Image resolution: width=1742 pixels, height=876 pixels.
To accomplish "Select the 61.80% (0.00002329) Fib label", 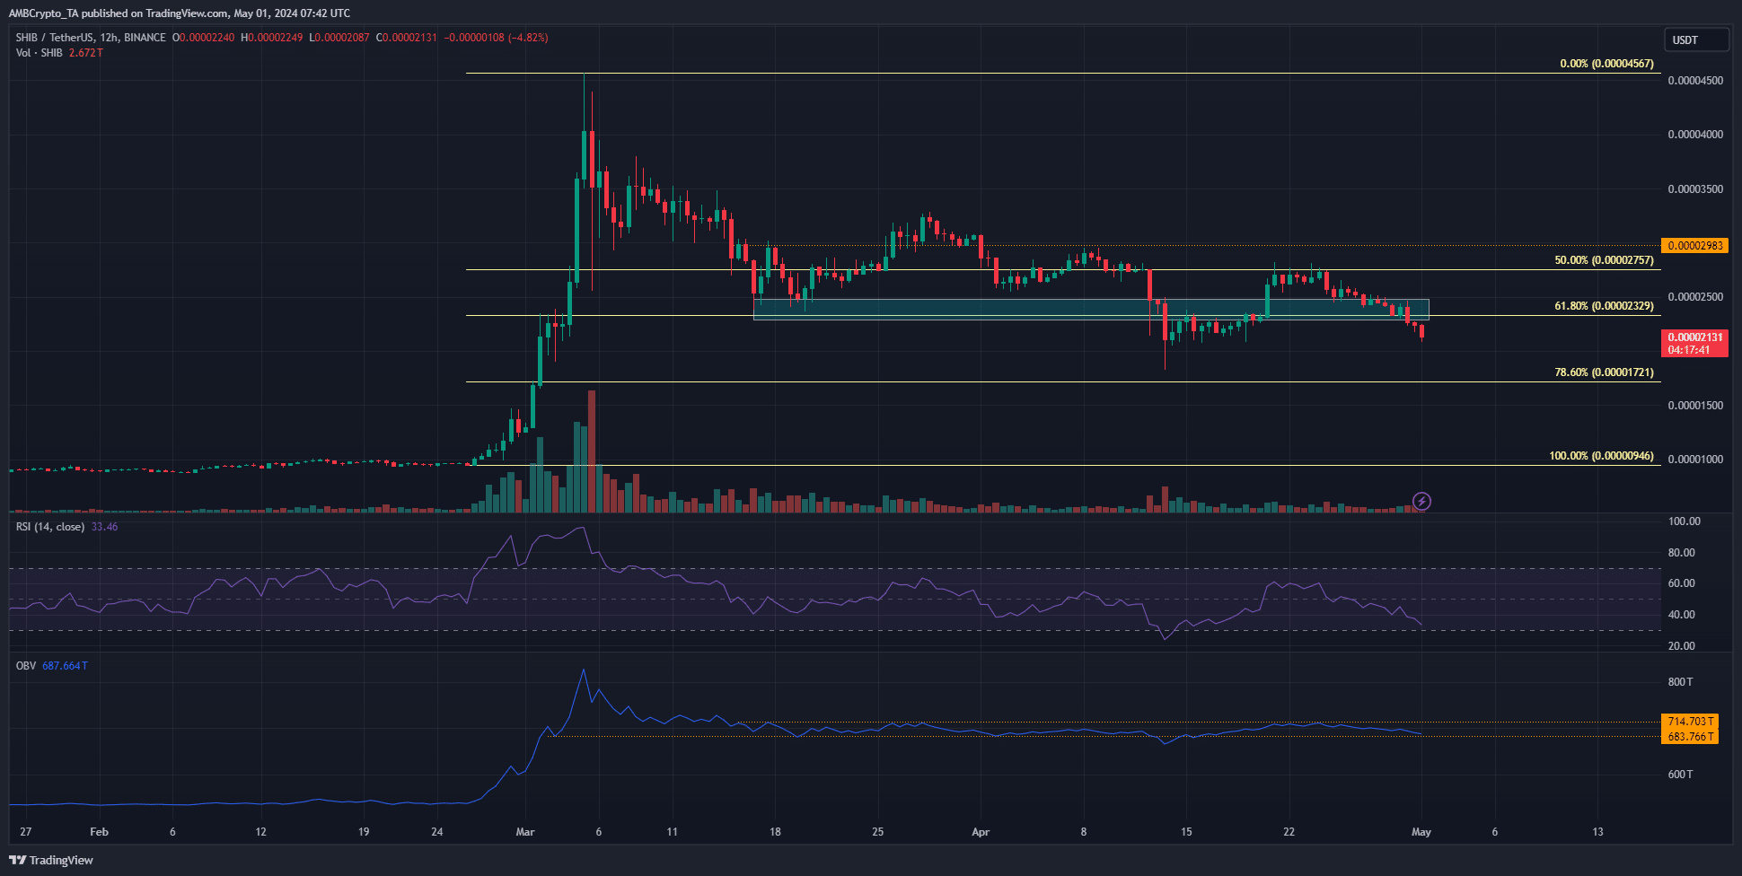I will pyautogui.click(x=1604, y=306).
